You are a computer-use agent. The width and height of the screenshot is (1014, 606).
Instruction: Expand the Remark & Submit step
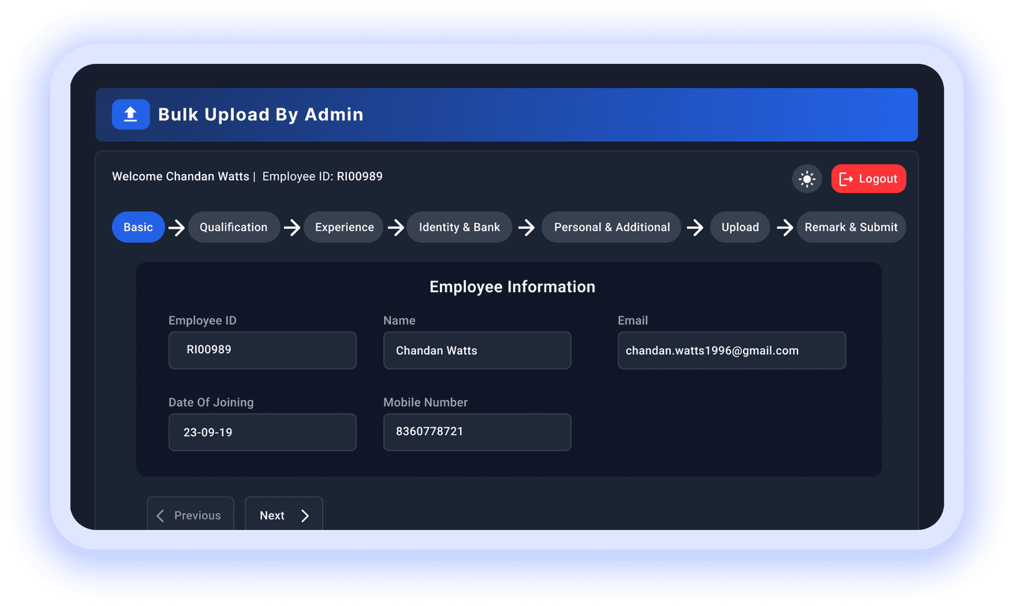point(851,227)
